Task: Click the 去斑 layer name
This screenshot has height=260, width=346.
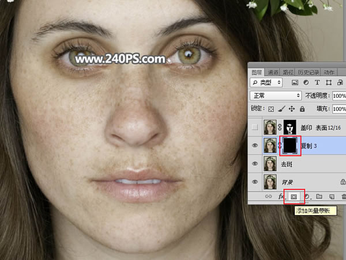Action: click(x=287, y=164)
